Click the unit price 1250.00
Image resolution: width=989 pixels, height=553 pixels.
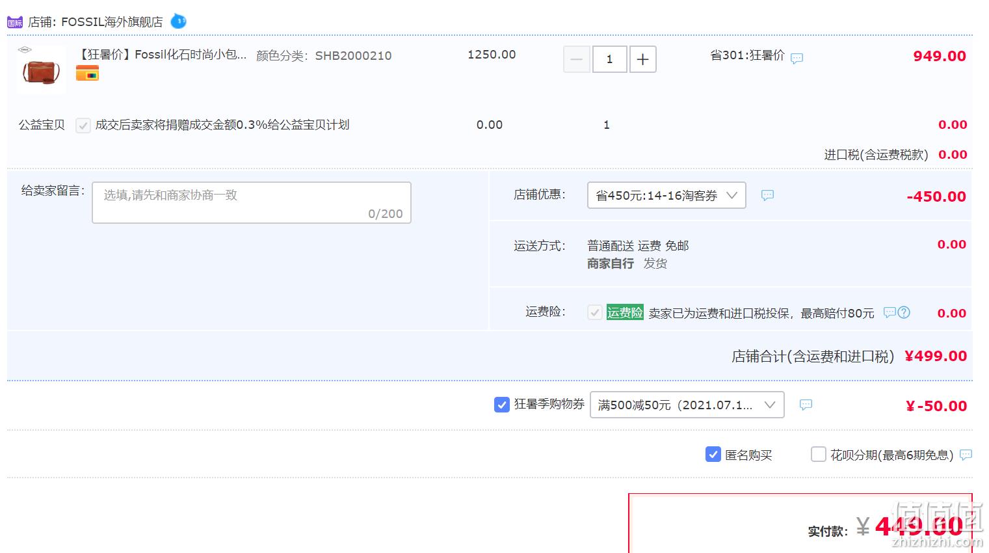(x=492, y=55)
